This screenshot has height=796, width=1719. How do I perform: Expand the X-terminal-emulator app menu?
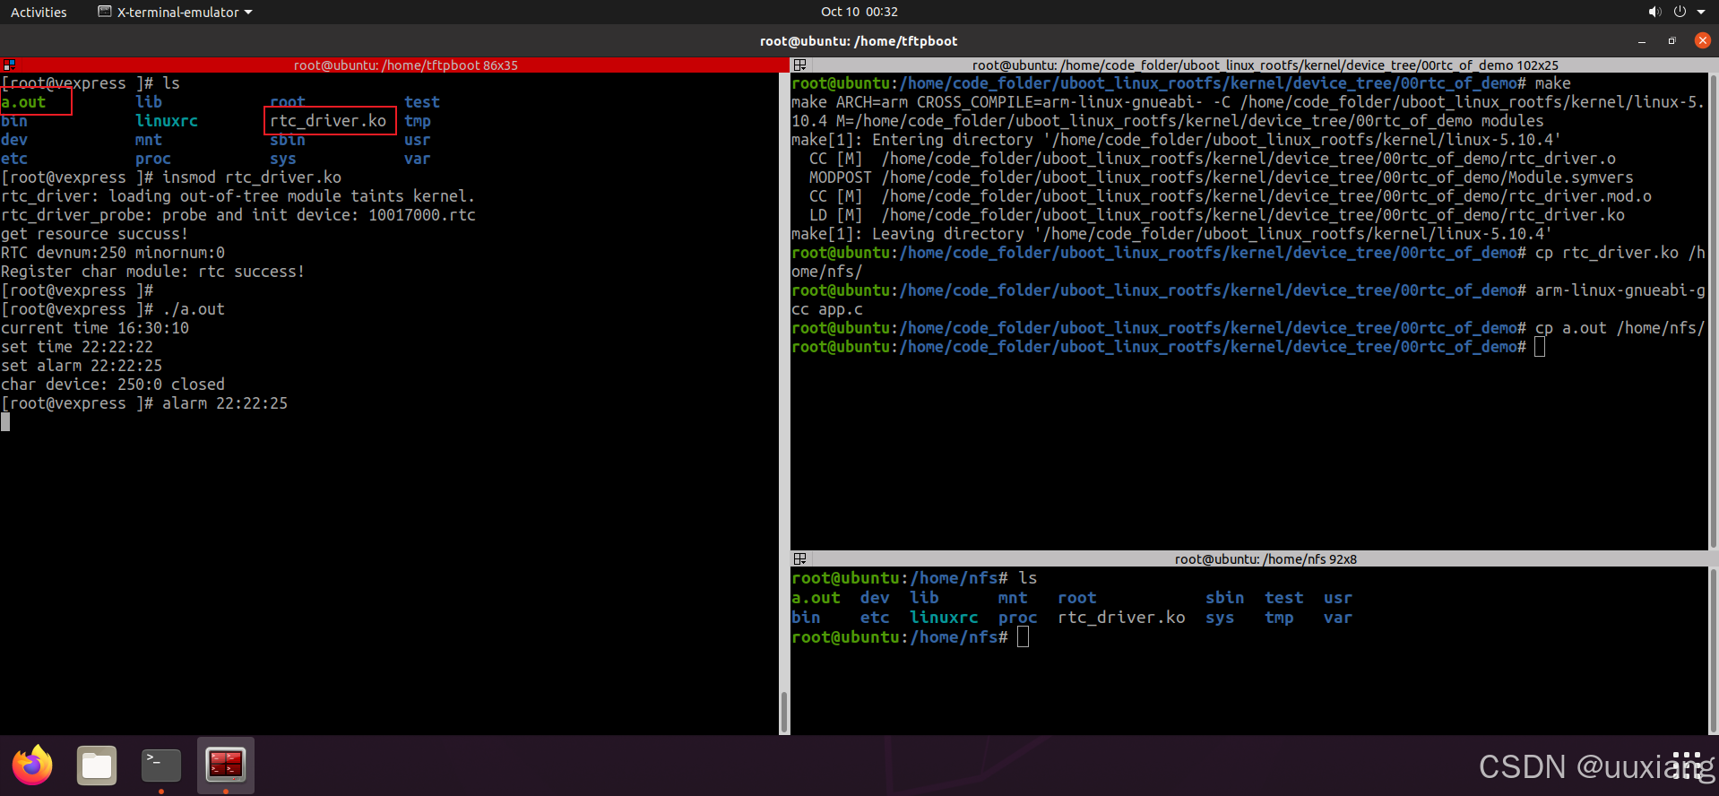175,12
